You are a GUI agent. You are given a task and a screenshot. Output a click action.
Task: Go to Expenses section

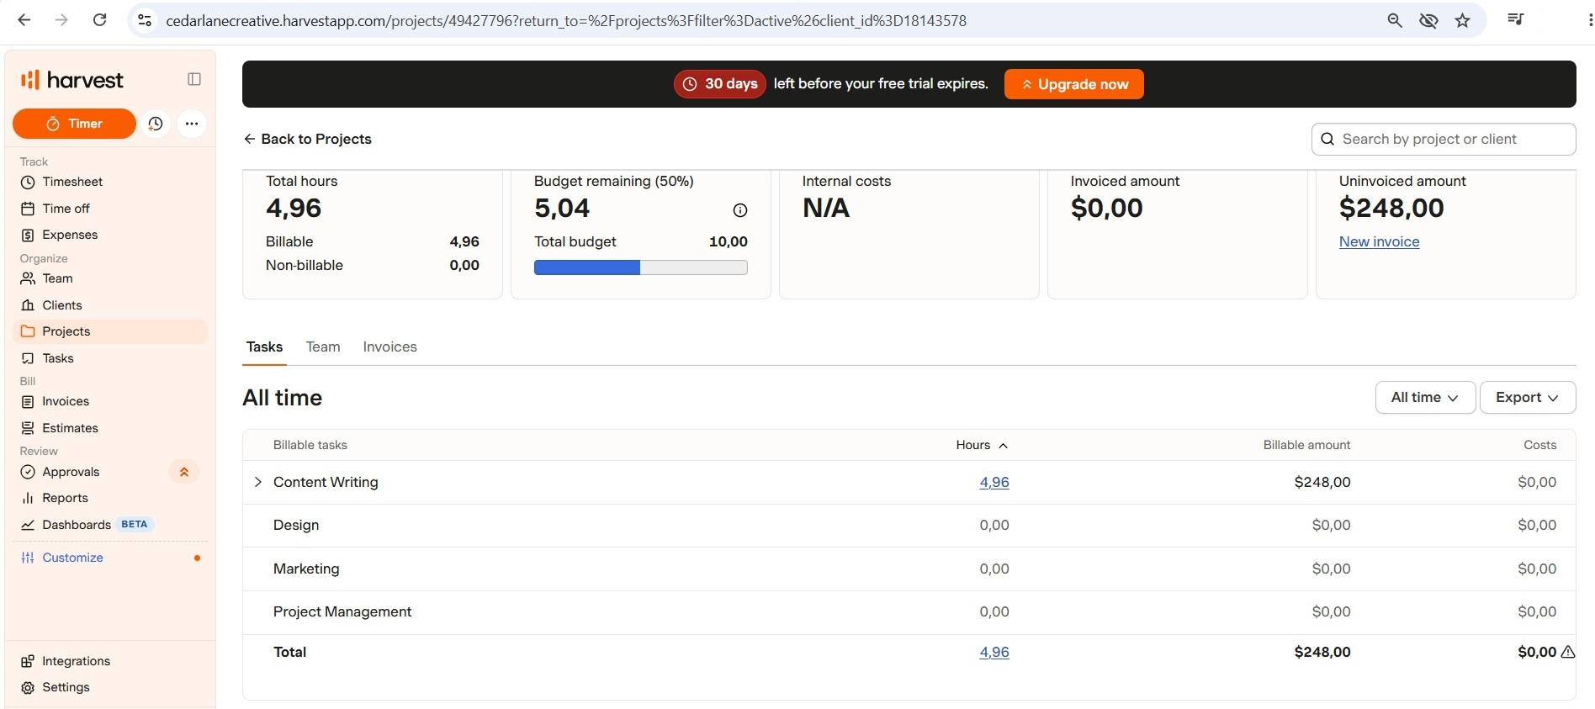(x=110, y=235)
